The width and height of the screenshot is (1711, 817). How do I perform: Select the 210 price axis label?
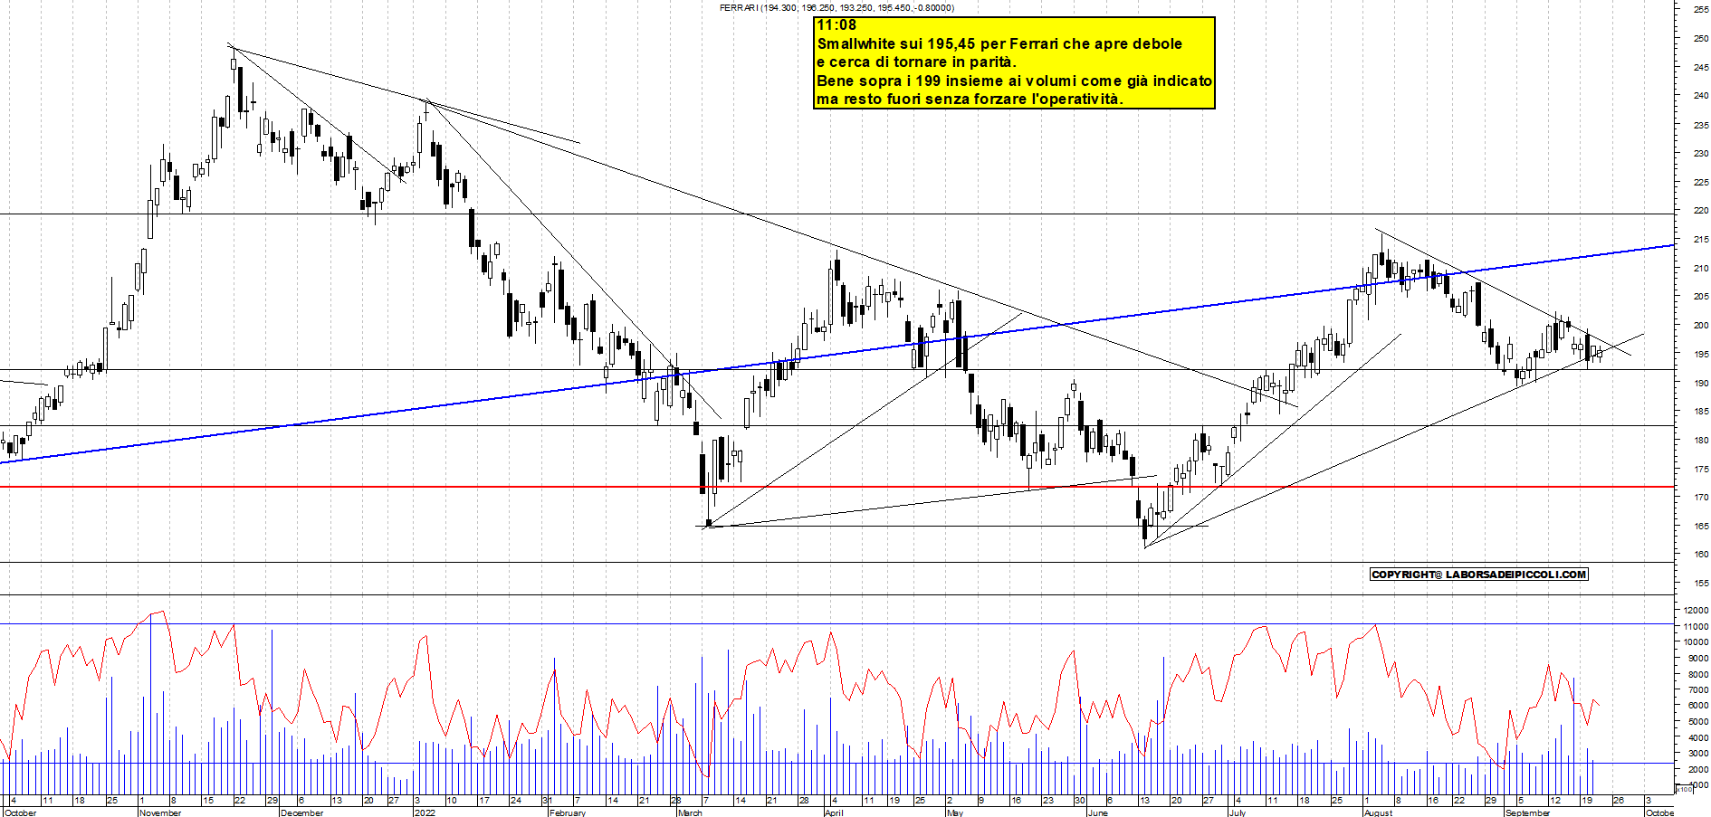(x=1701, y=268)
